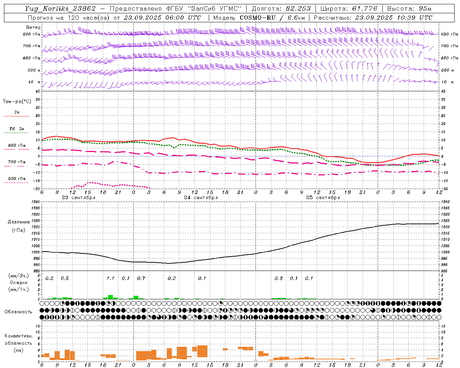Click the '23 сентября' date label
The width and height of the screenshot is (460, 368).
[79, 198]
